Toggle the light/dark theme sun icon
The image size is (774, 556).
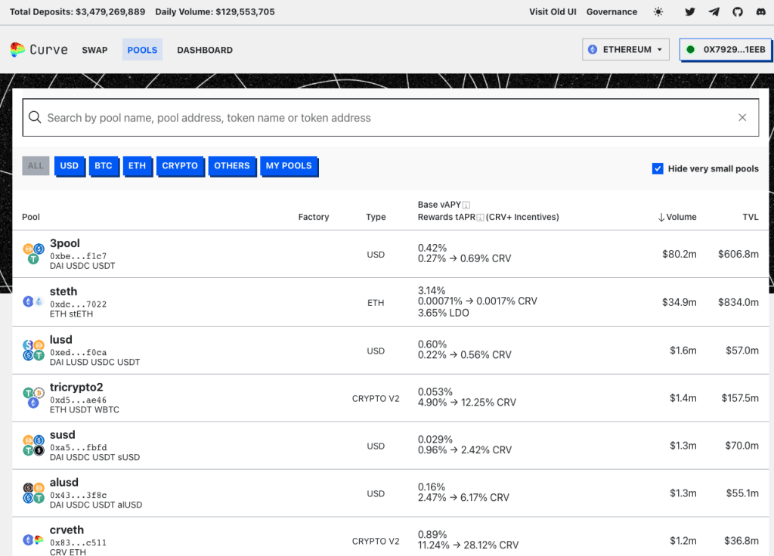(x=658, y=12)
